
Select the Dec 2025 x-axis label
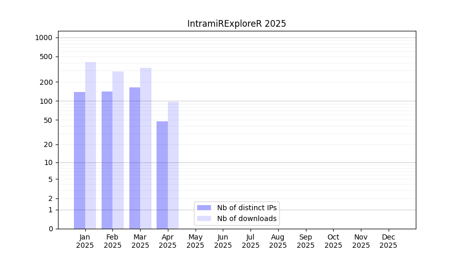(x=388, y=241)
